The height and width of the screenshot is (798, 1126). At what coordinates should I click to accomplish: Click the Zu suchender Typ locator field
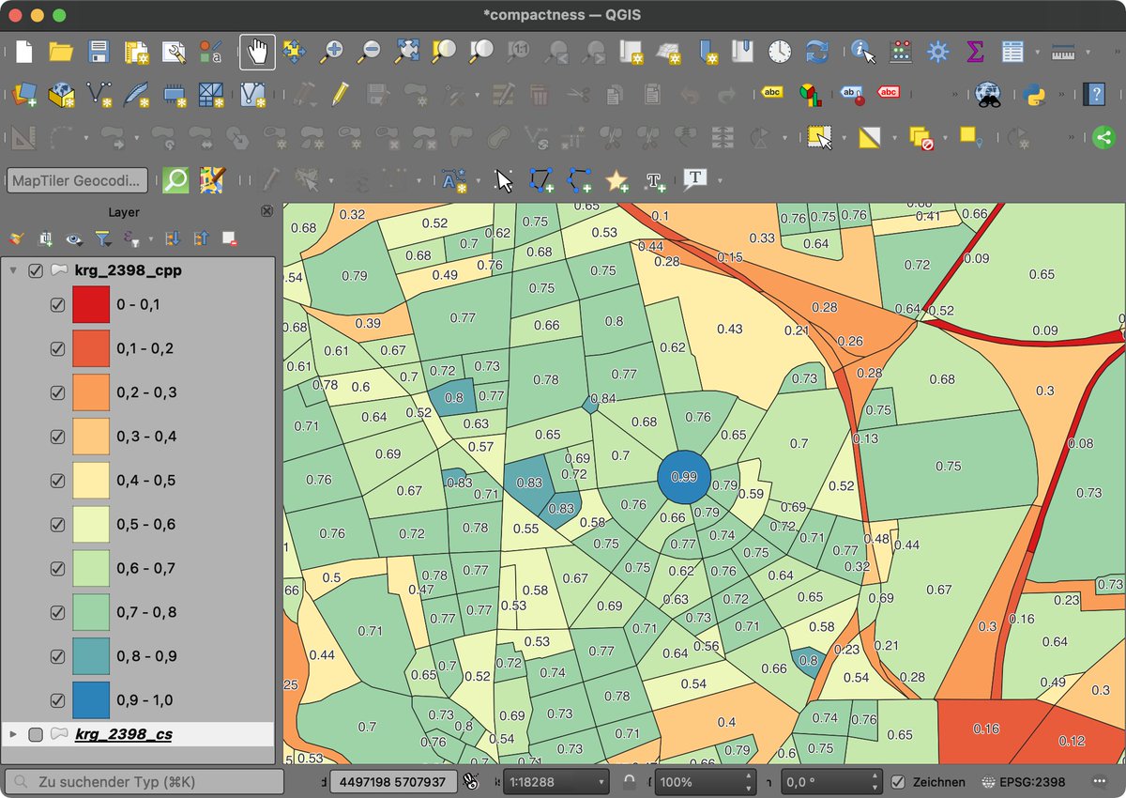click(145, 781)
